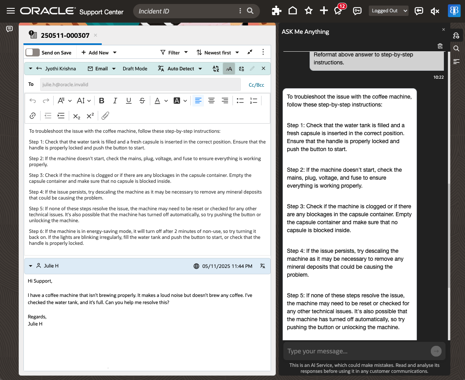Open the user avatar profile icon
The height and width of the screenshot is (380, 465).
coord(454,11)
